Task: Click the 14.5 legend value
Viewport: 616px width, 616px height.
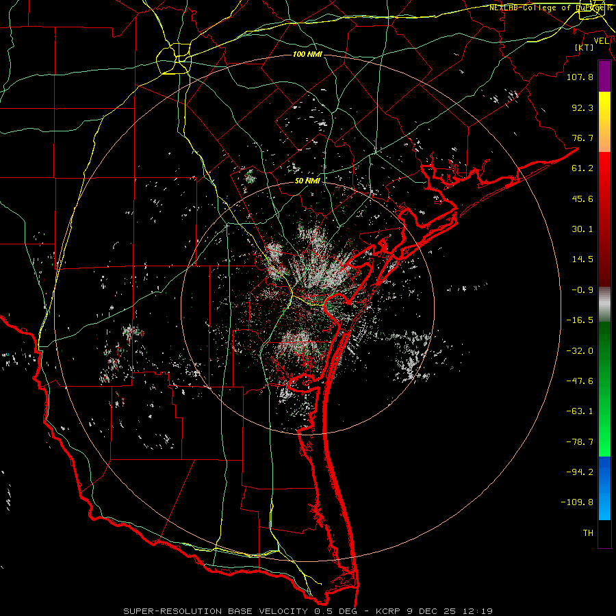Action: (582, 259)
